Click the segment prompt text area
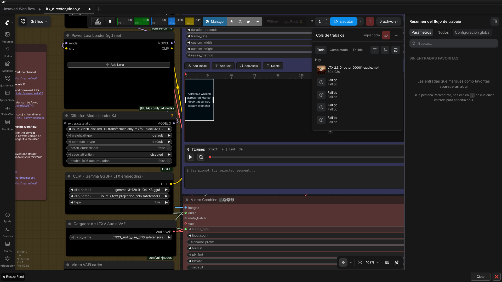This screenshot has height=282, width=502. pyautogui.click(x=294, y=177)
